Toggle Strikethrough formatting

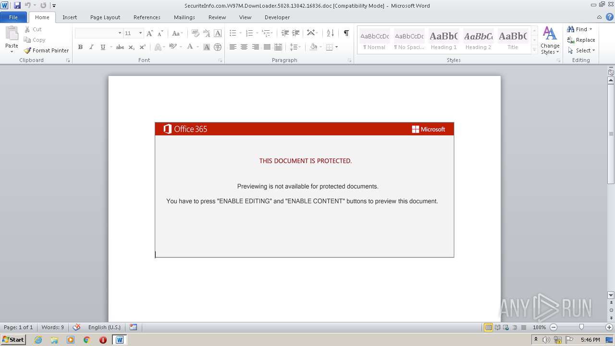coord(120,47)
